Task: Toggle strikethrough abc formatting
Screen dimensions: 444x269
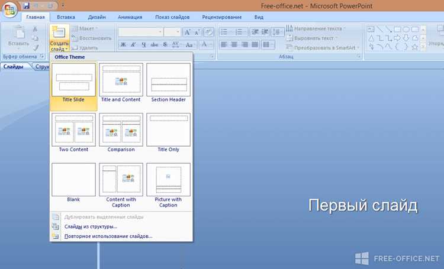Action: coord(155,45)
